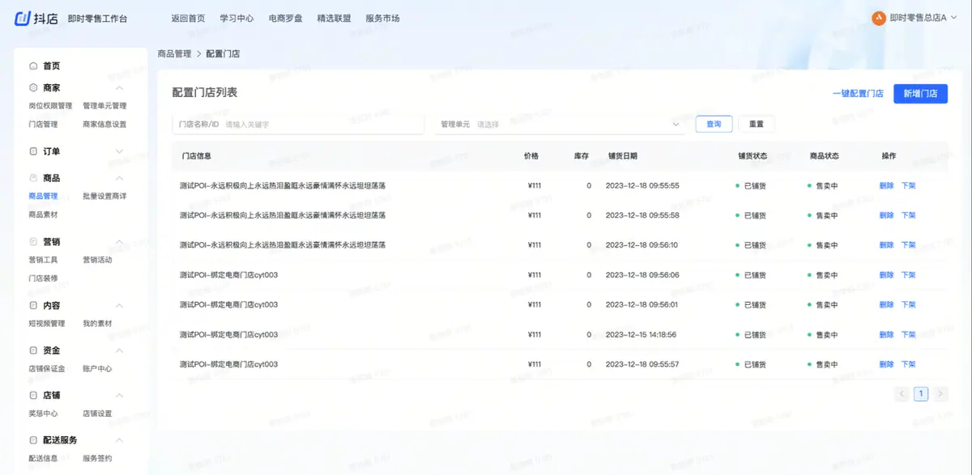Image resolution: width=972 pixels, height=475 pixels.
Task: Collapse the 营销 section chevron
Action: click(x=119, y=241)
